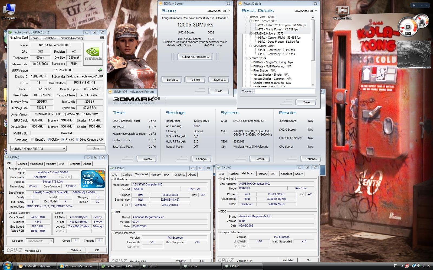Open Caches tab in CPU-Z processor window
Image resolution: width=433 pixels, height=270 pixels.
tap(22, 164)
